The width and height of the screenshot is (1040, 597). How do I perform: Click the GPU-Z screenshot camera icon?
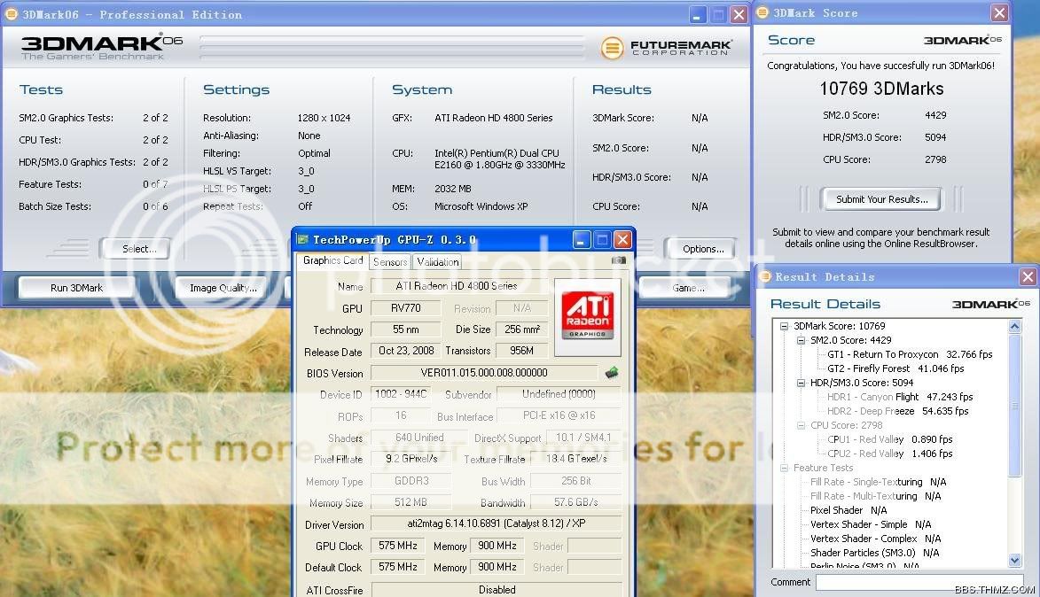click(618, 260)
